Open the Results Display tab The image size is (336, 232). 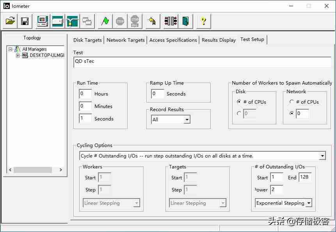tap(219, 40)
